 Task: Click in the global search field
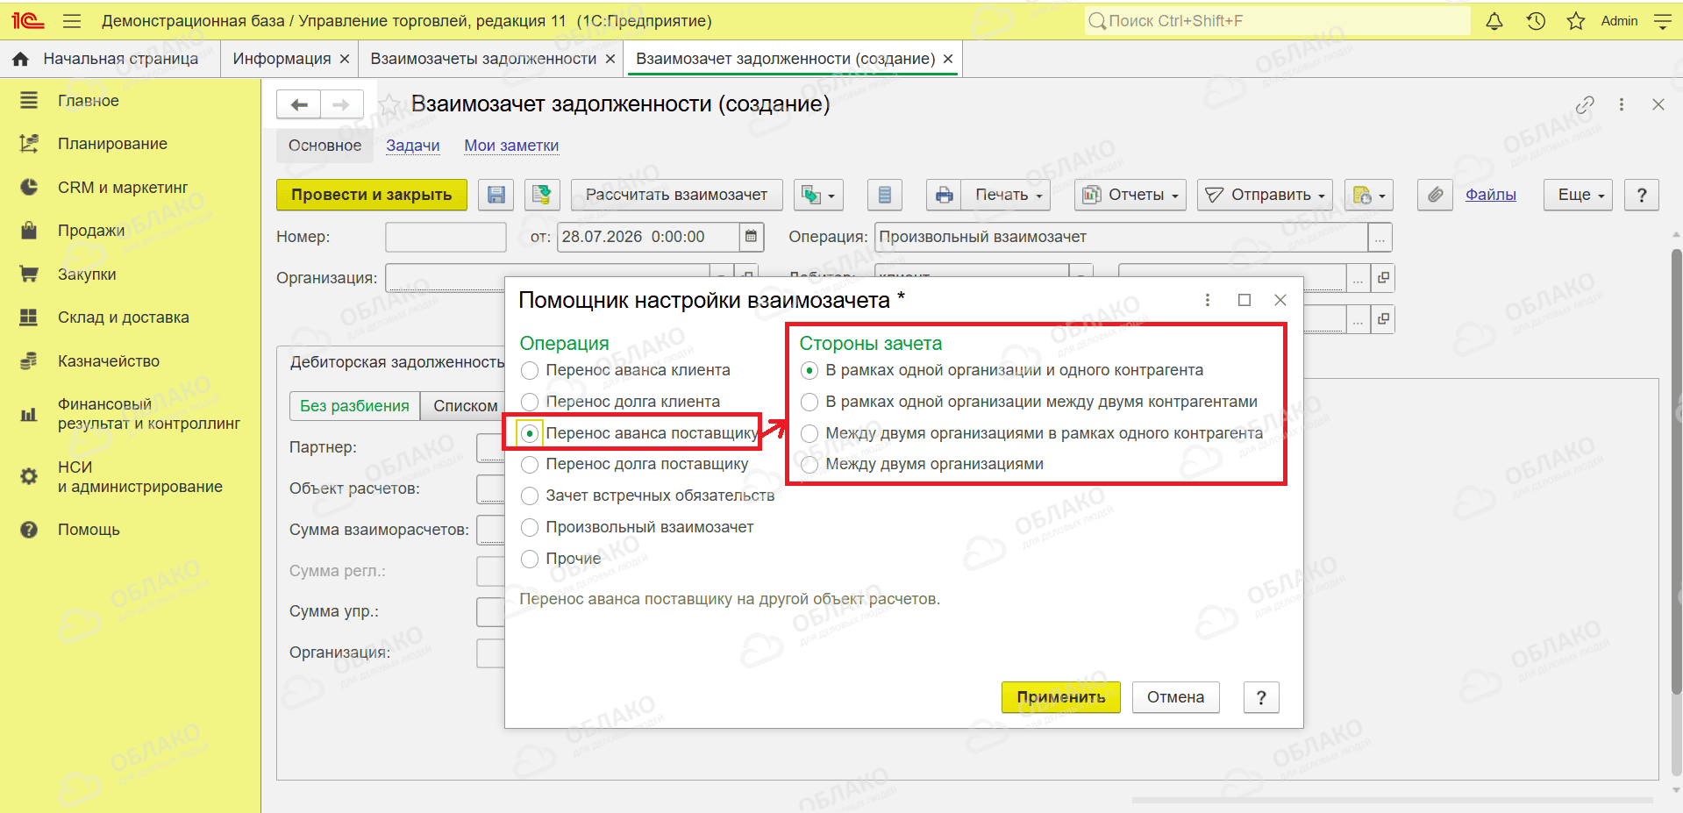tap(1278, 21)
